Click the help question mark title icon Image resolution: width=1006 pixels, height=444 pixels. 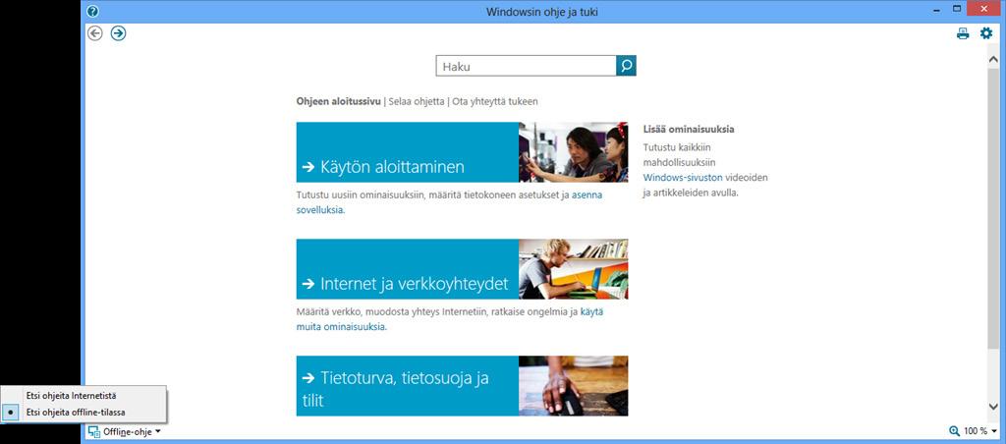tap(92, 12)
